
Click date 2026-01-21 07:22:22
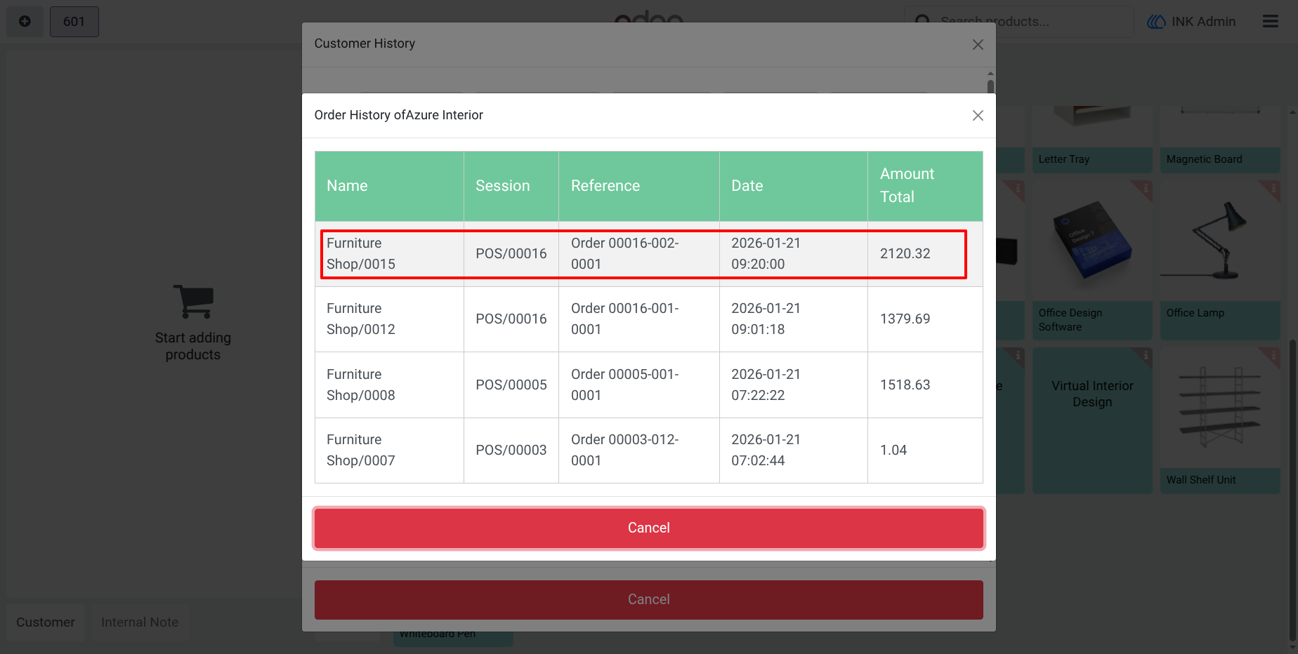click(x=766, y=385)
